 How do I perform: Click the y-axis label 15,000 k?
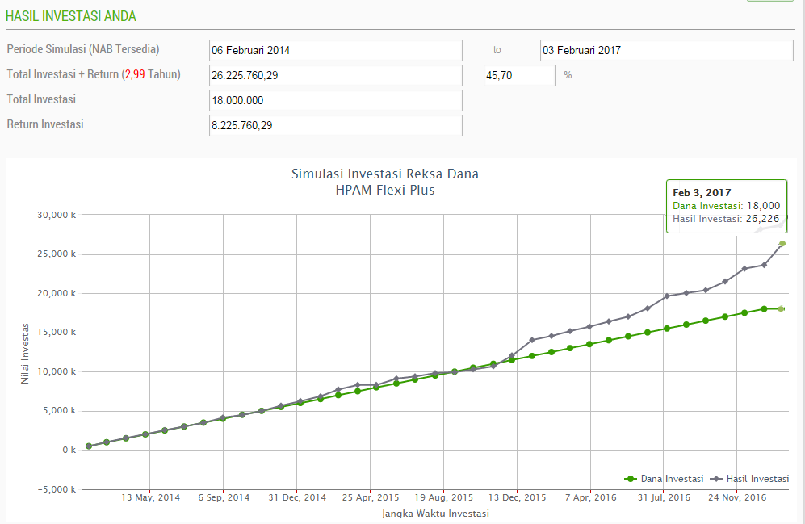57,333
